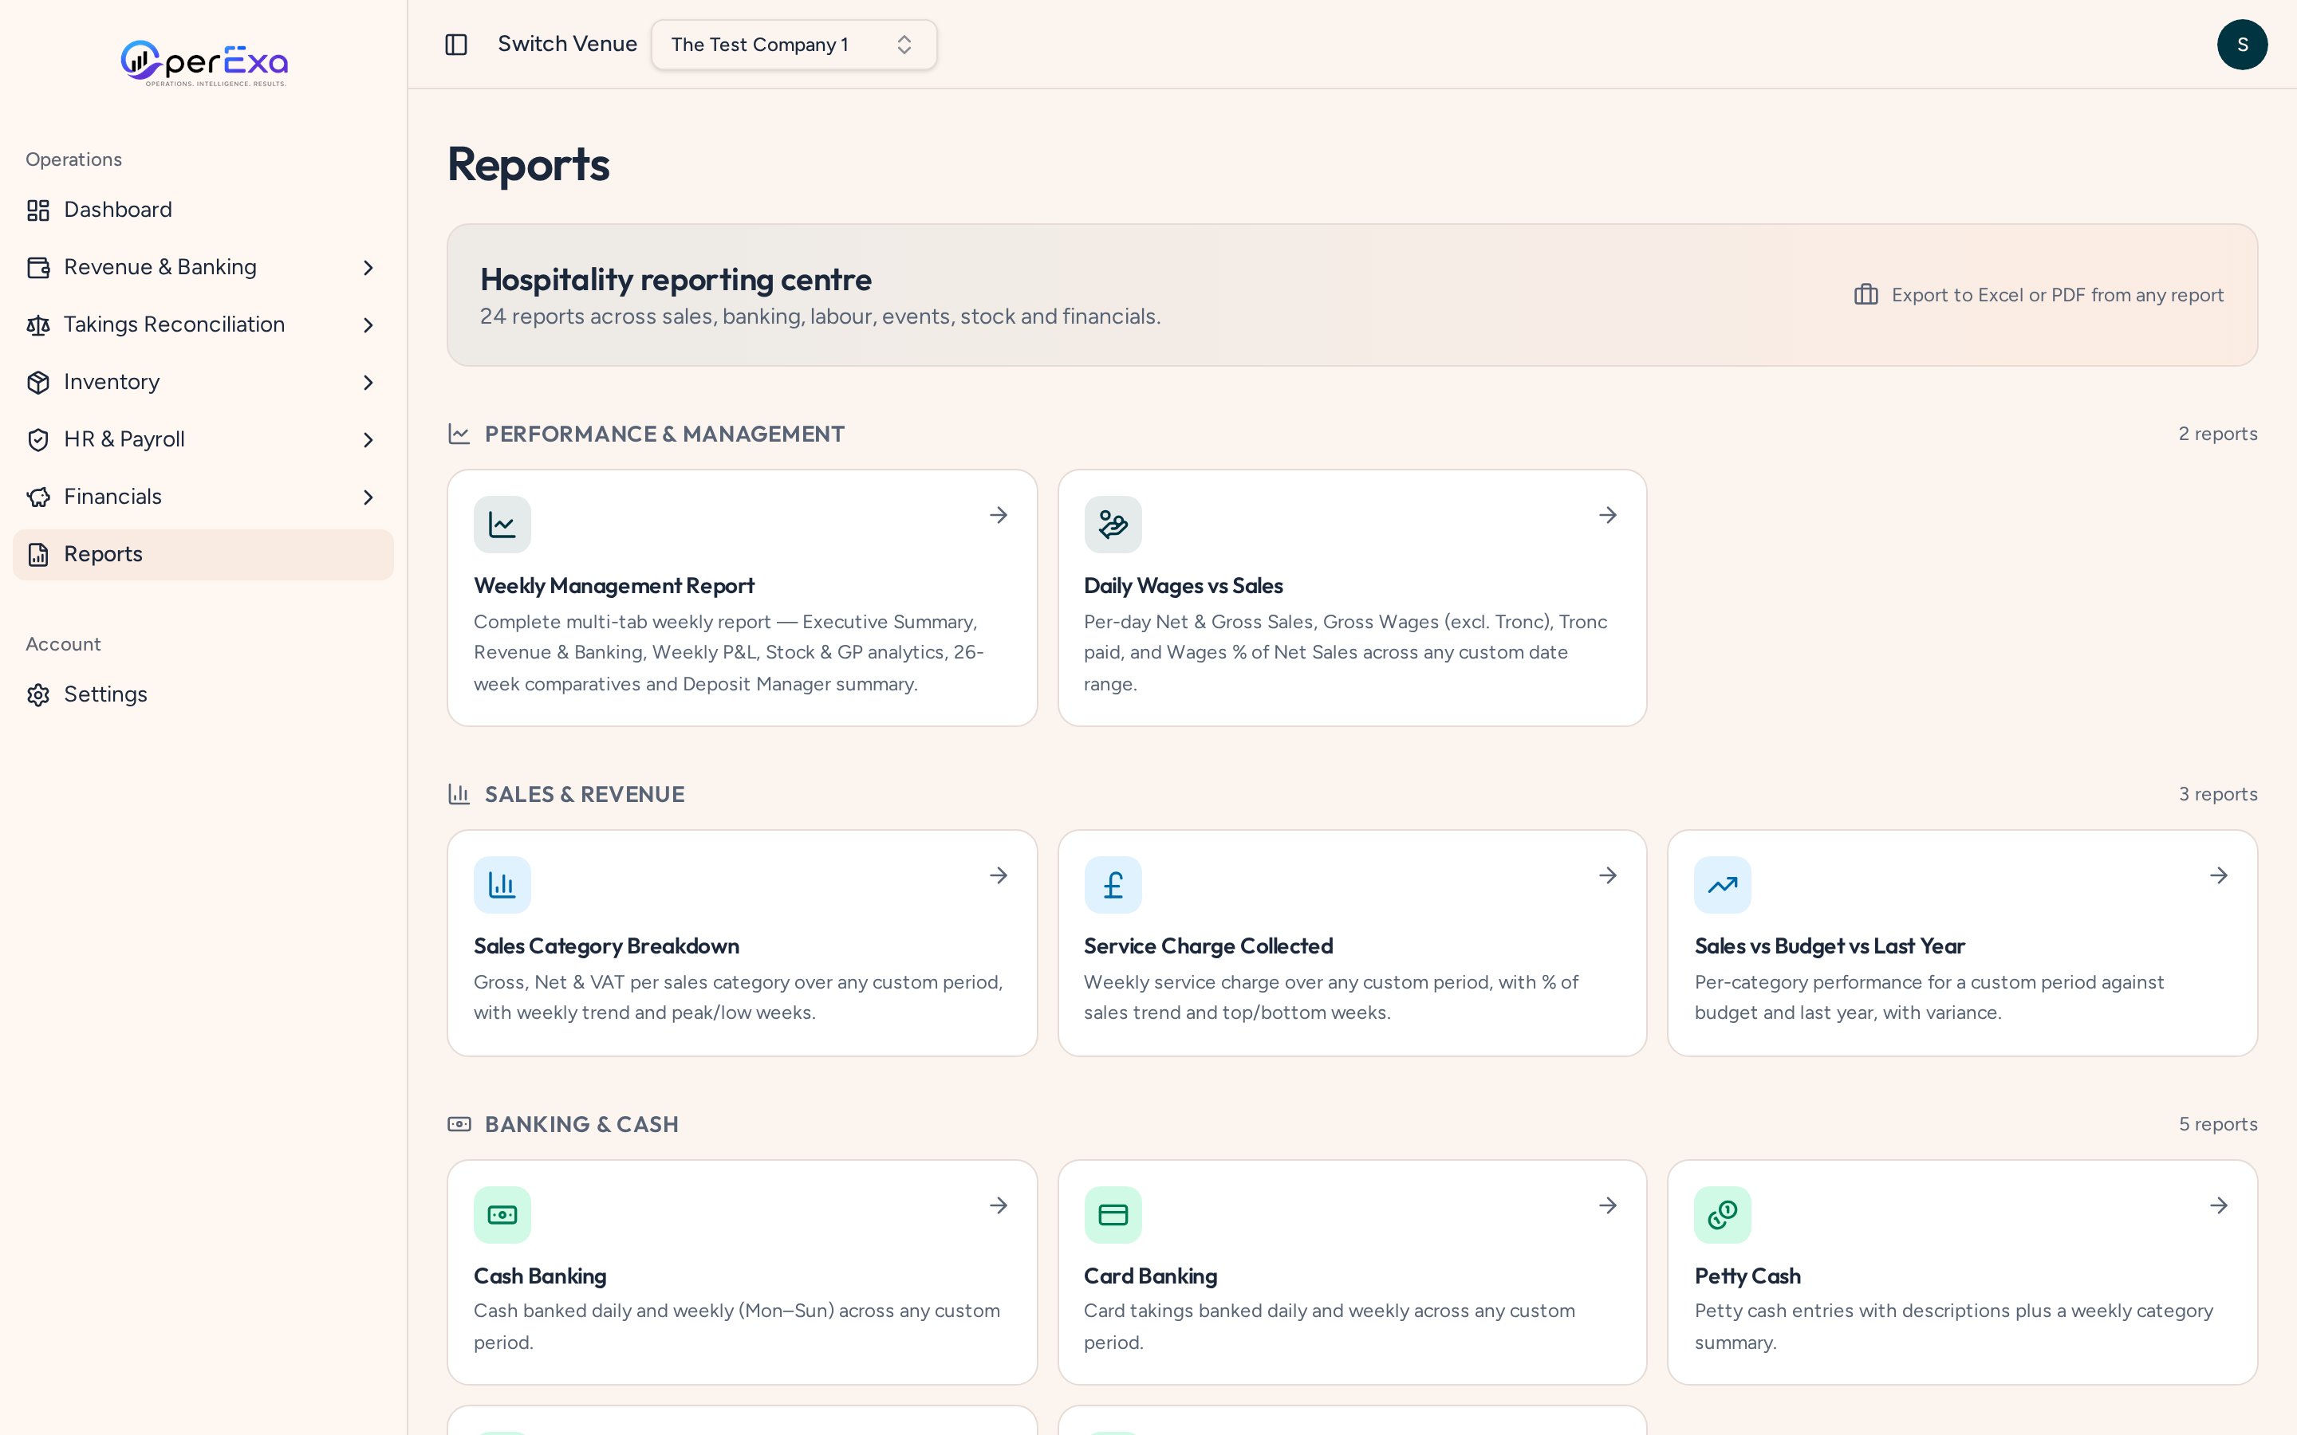Click the Settings gear icon
The height and width of the screenshot is (1435, 2297).
[38, 694]
